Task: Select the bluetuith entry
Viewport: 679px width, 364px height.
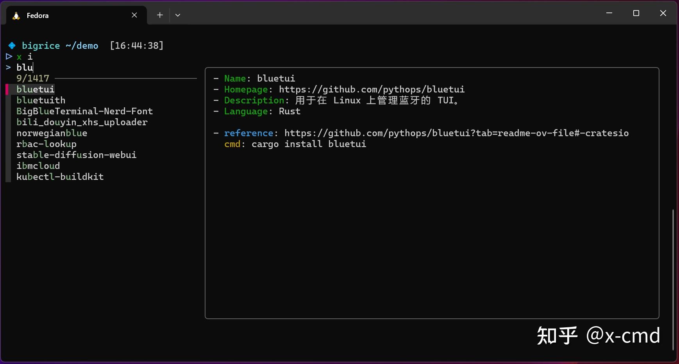Action: pos(41,100)
